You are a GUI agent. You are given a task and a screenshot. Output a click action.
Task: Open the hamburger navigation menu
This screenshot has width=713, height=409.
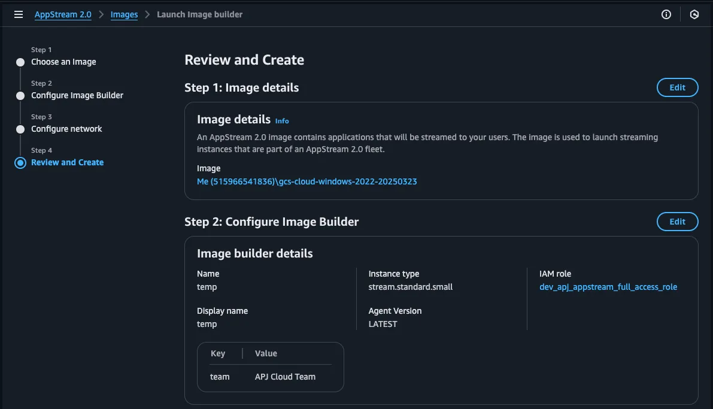point(19,14)
